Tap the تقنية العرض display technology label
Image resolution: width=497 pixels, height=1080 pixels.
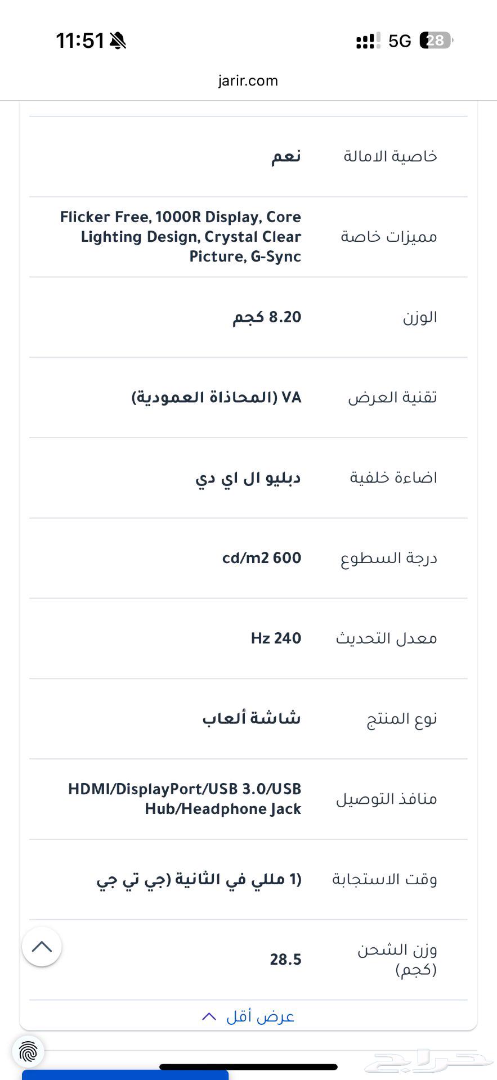[x=392, y=398]
